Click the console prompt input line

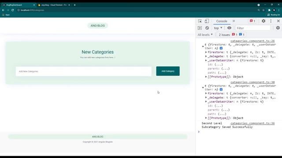pyautogui.click(x=239, y=132)
